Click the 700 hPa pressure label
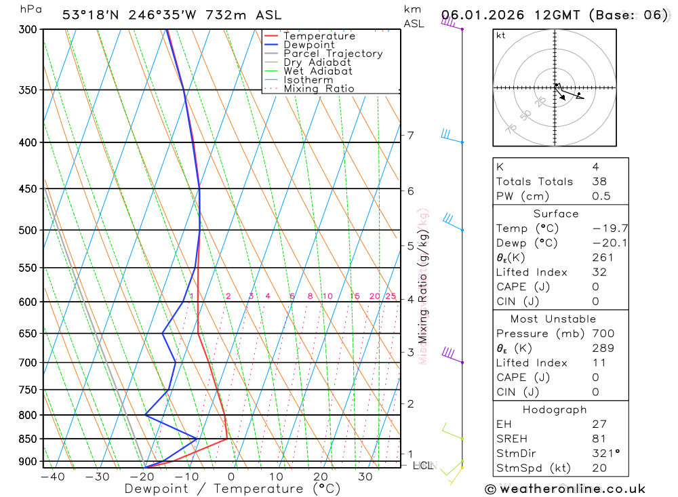The height and width of the screenshot is (497, 678). (x=28, y=363)
